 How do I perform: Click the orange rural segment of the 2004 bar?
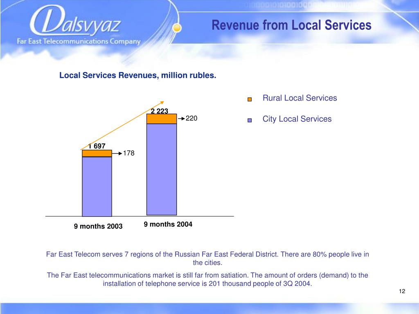coord(161,119)
